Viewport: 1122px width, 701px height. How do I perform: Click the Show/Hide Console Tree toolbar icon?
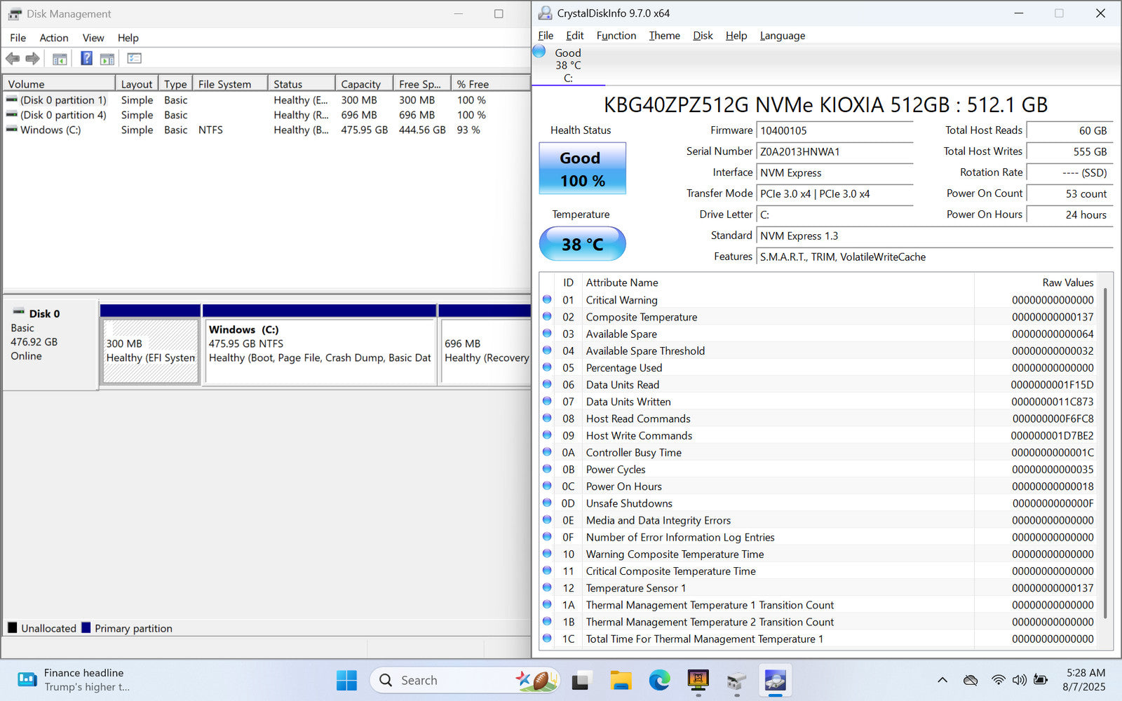pyautogui.click(x=60, y=59)
